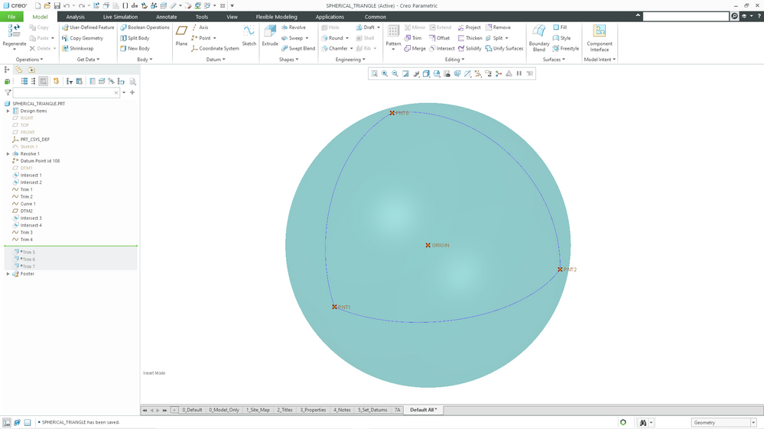The width and height of the screenshot is (764, 429).
Task: Click the model tree filter input field
Action: point(66,92)
